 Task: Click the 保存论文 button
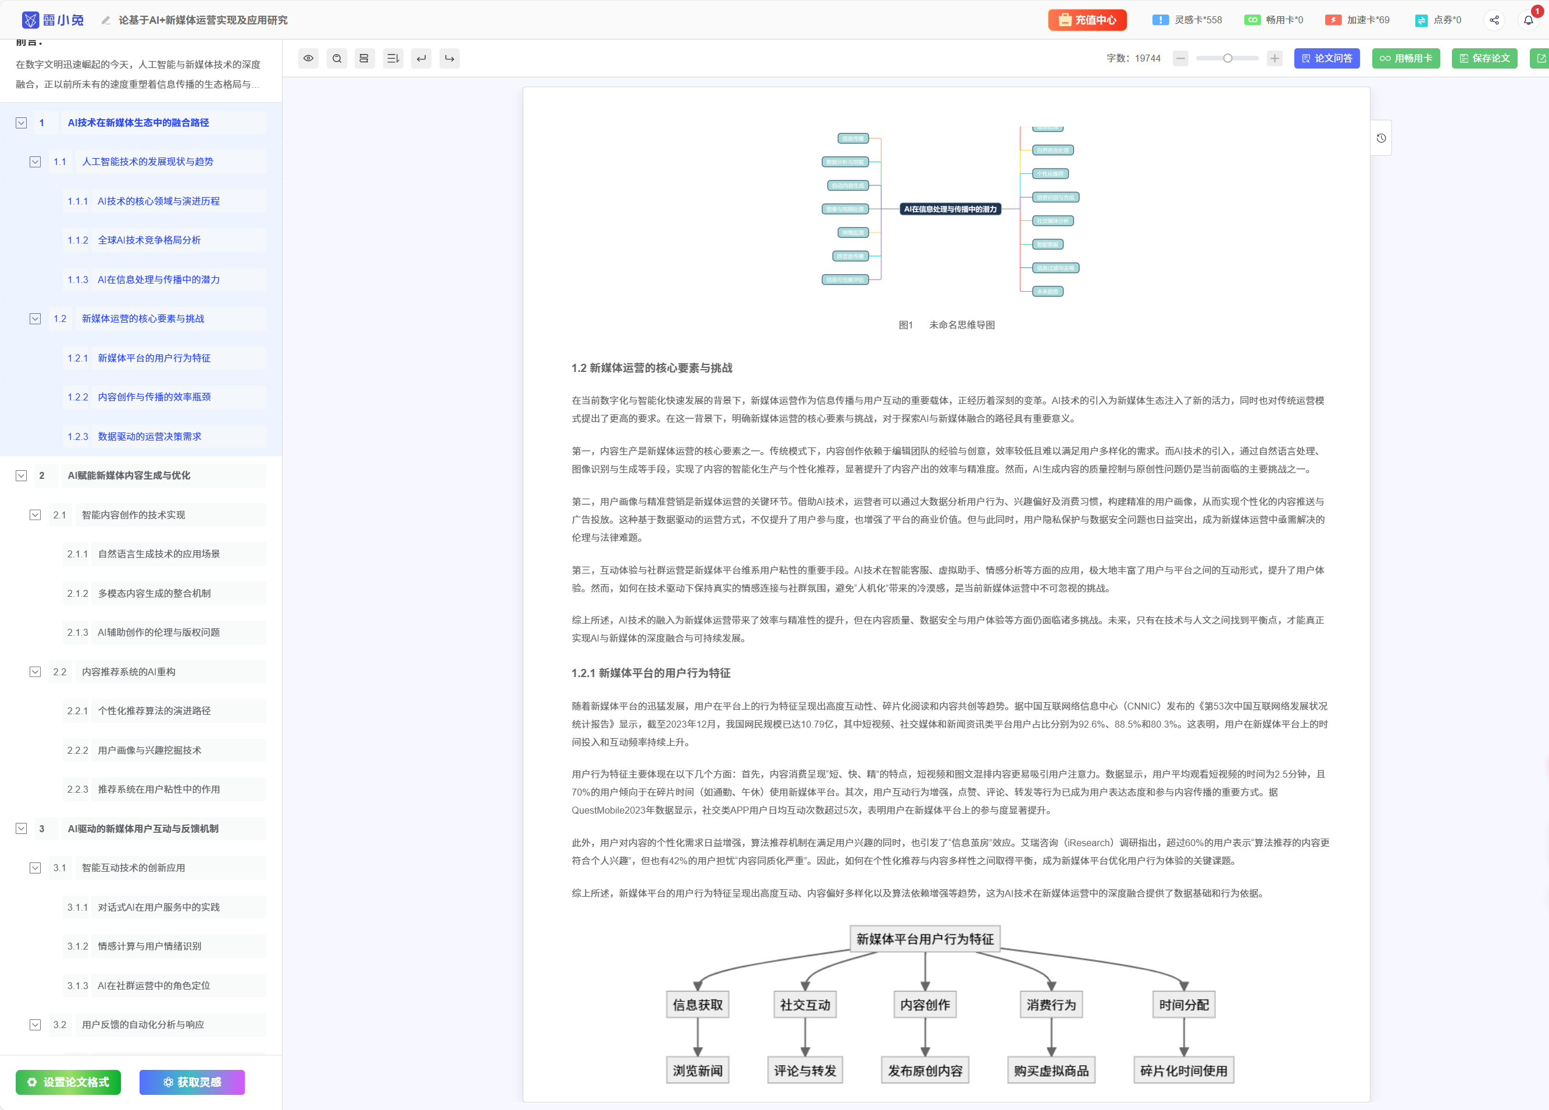tap(1484, 59)
